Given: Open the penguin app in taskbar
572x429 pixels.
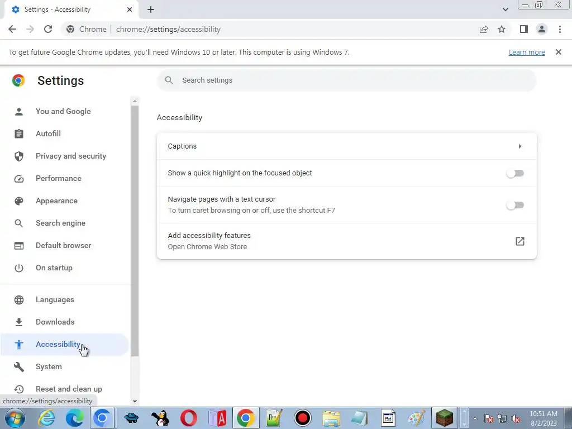Looking at the screenshot, I should [x=160, y=418].
